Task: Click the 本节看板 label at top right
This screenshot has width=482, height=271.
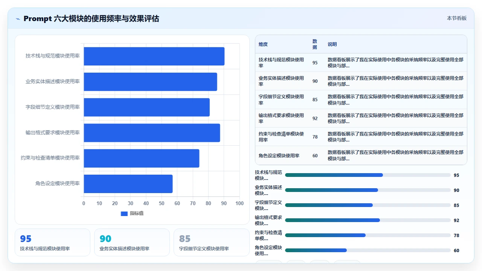Action: 456,18
